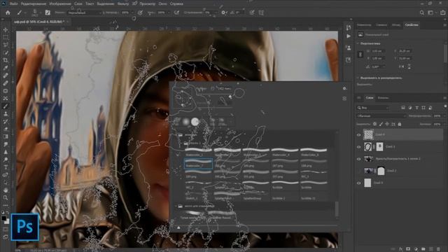Open the Редактирование menu
The image size is (448, 252).
click(x=34, y=3)
